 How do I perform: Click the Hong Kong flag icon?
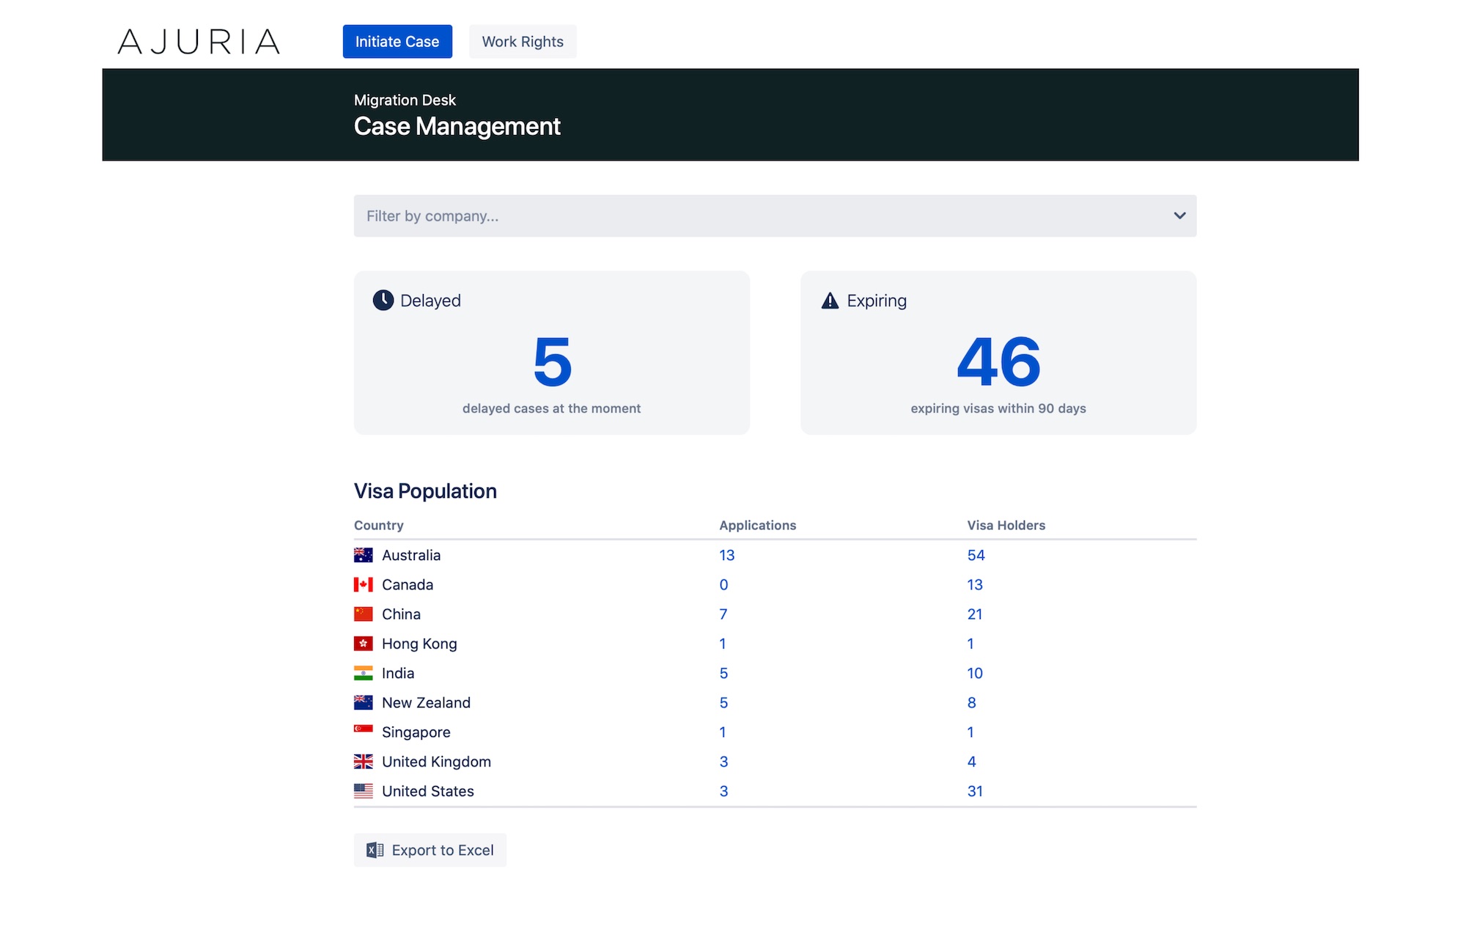(x=363, y=644)
